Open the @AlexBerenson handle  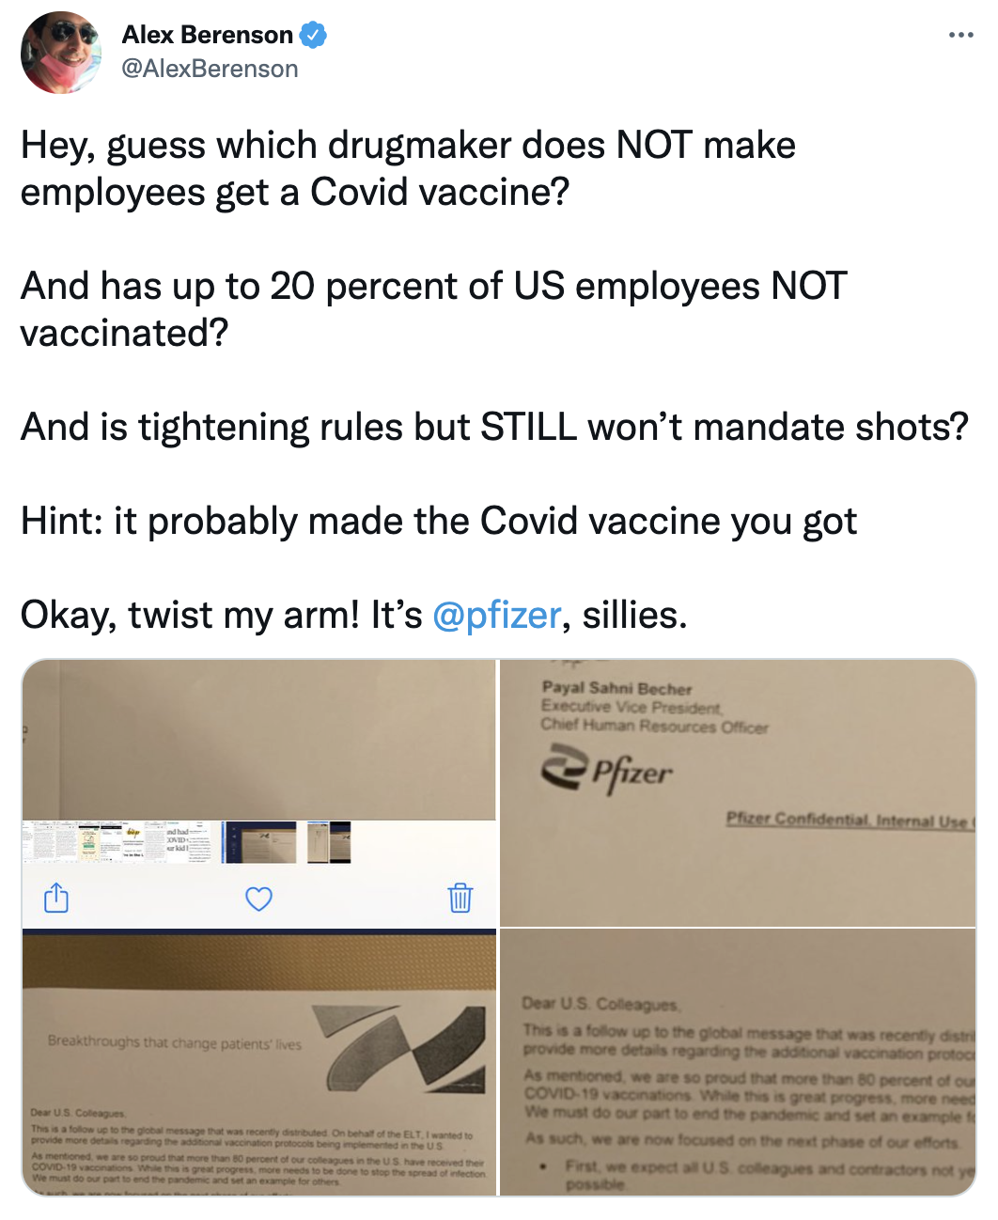(x=211, y=69)
